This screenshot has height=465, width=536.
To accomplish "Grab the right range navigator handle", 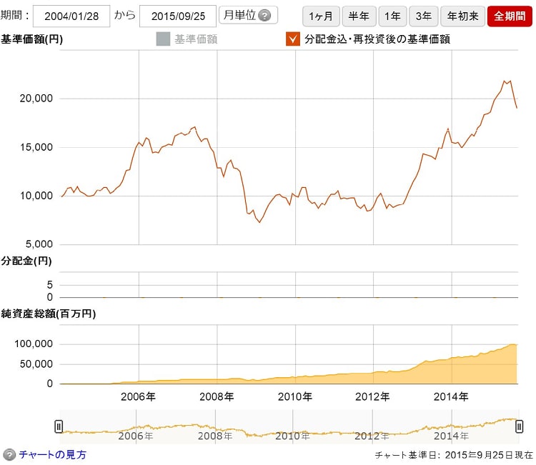I will tap(519, 426).
